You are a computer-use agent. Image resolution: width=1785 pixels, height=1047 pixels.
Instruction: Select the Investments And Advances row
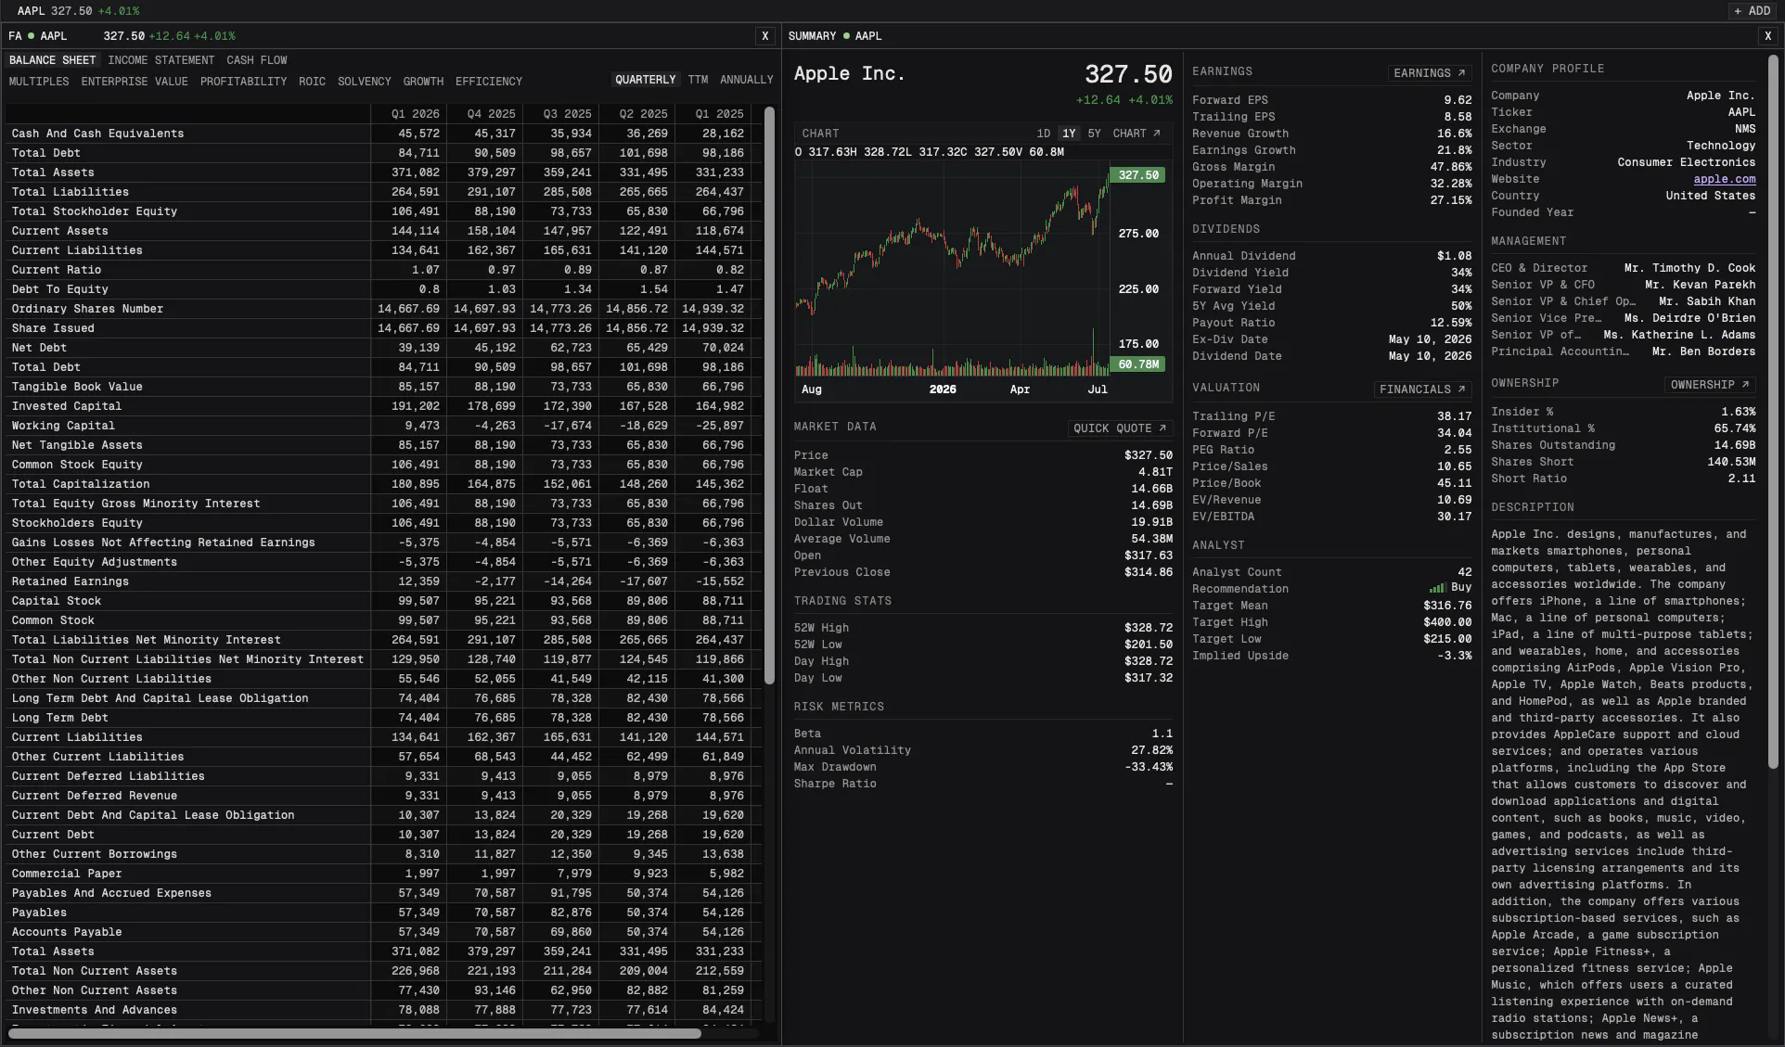382,1010
